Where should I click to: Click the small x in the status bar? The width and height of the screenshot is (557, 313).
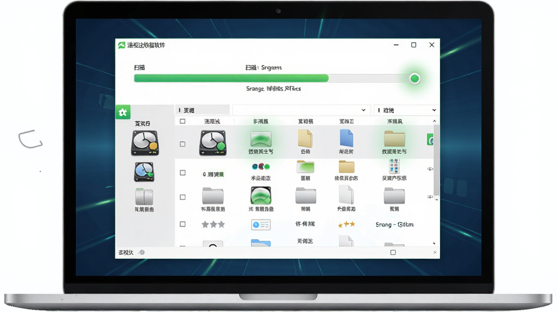[x=435, y=253]
